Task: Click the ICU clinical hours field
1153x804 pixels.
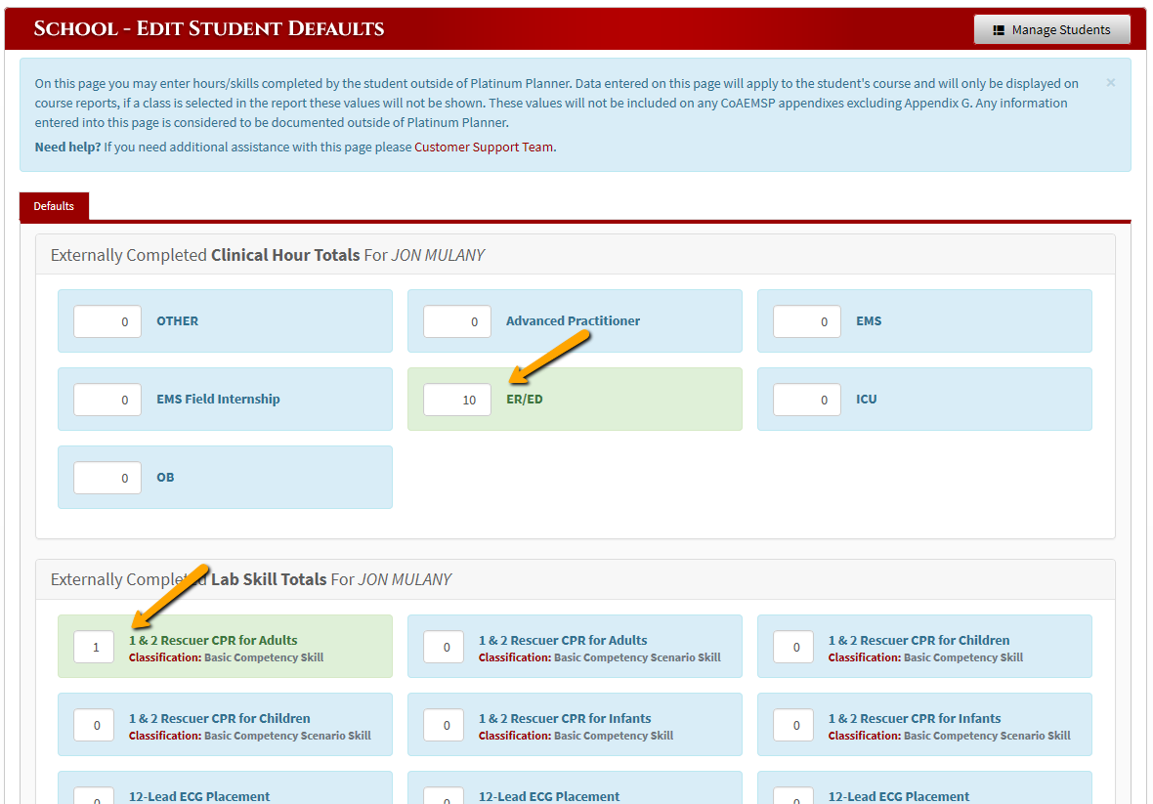Action: 806,399
